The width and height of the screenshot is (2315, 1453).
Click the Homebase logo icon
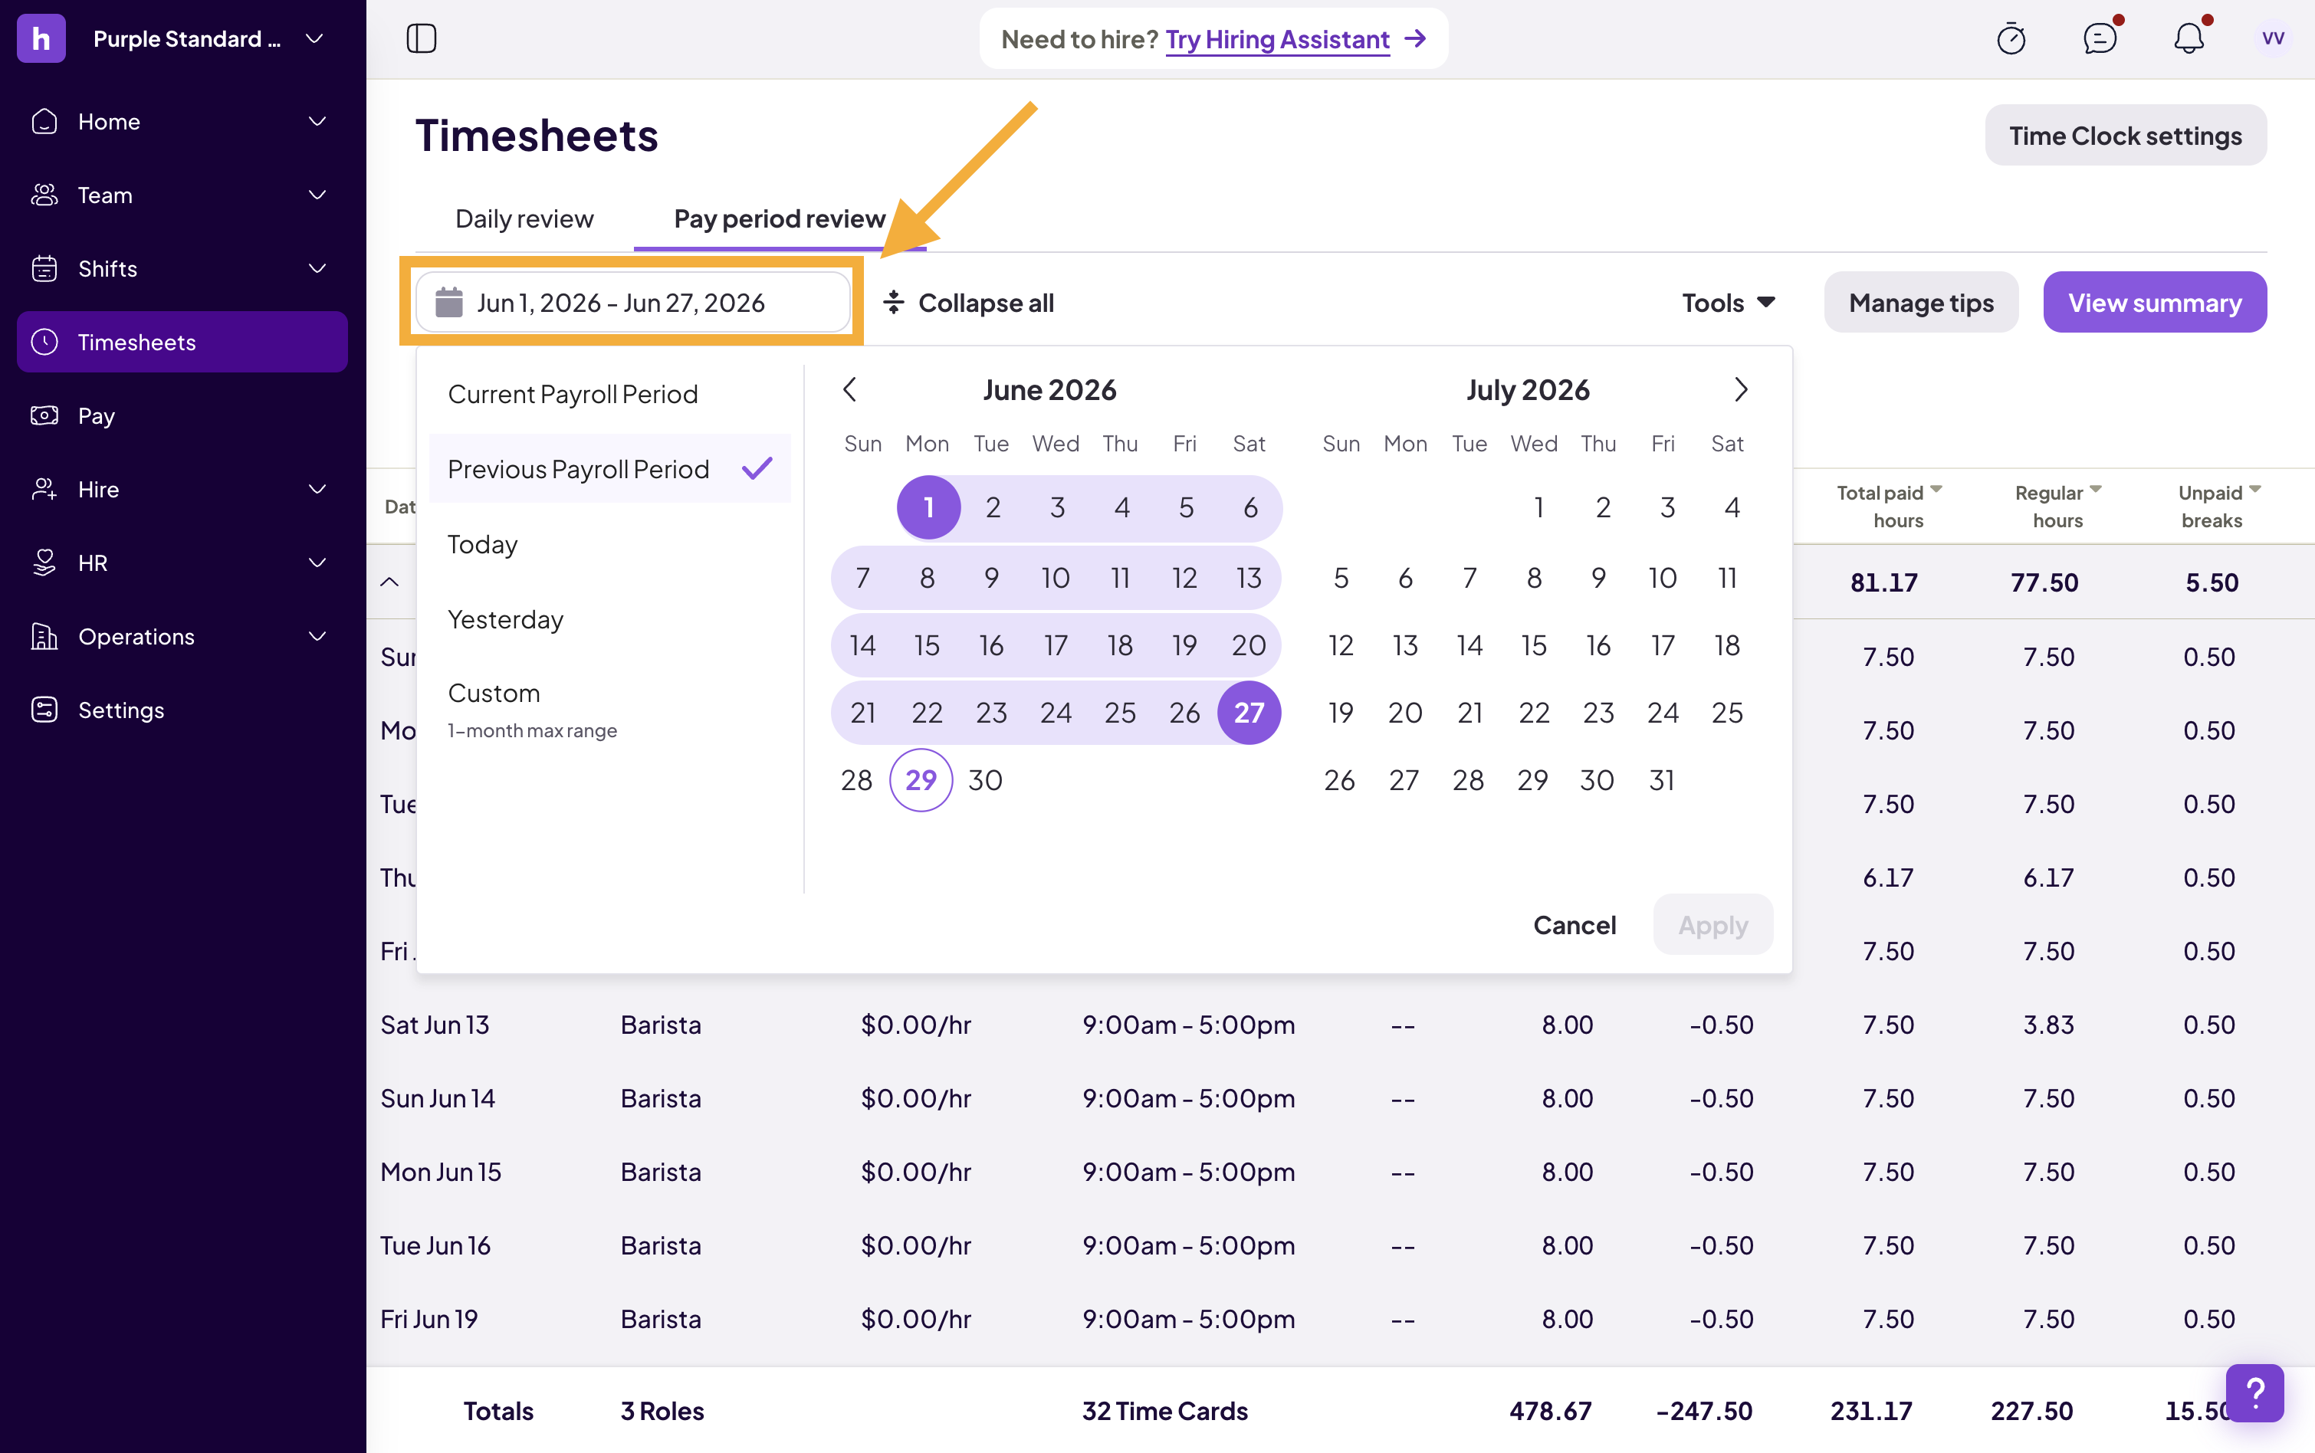[41, 38]
